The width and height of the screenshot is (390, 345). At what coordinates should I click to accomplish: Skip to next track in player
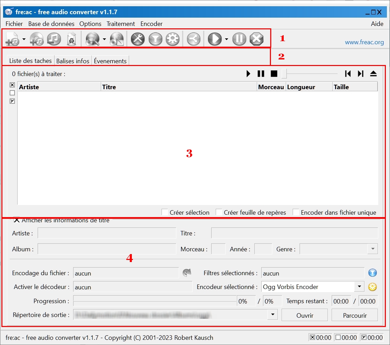pyautogui.click(x=361, y=74)
